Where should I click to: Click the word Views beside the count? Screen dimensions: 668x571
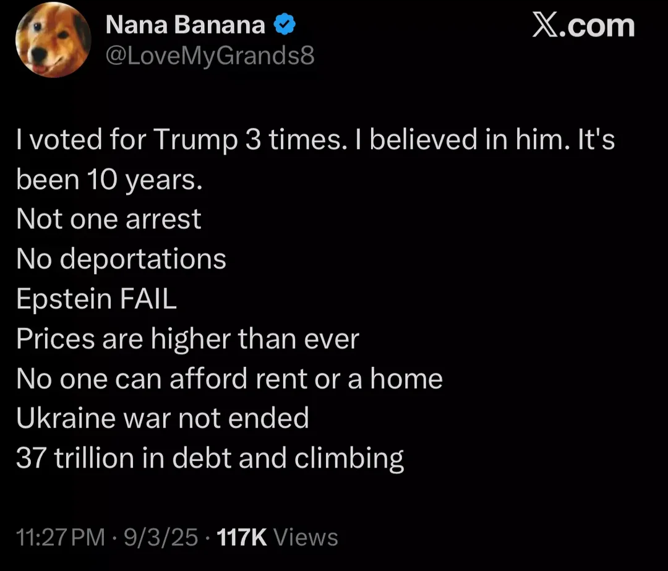click(x=306, y=537)
